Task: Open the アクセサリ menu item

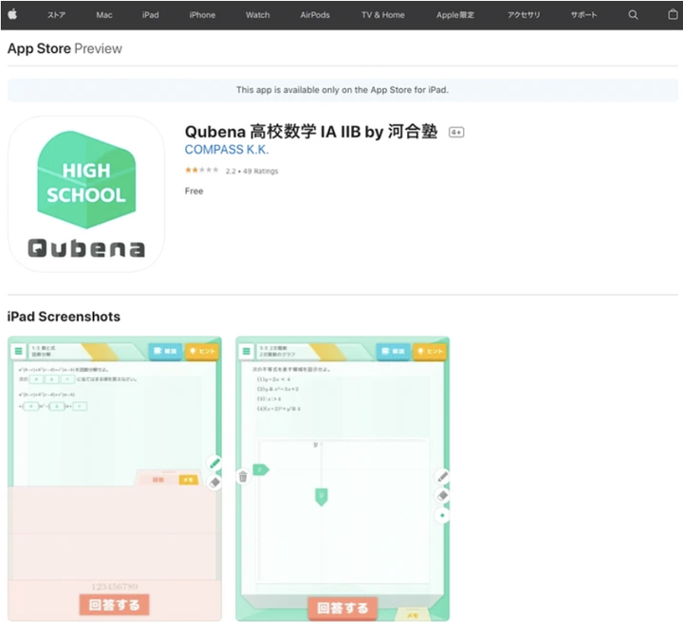Action: [x=524, y=15]
